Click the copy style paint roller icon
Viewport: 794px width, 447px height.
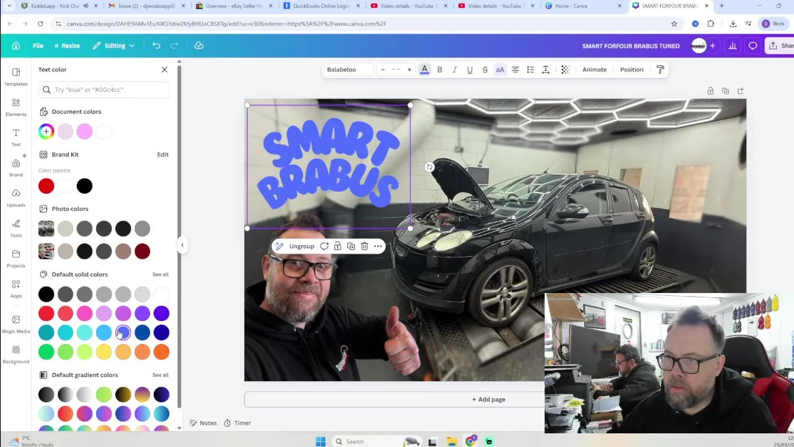coord(660,70)
